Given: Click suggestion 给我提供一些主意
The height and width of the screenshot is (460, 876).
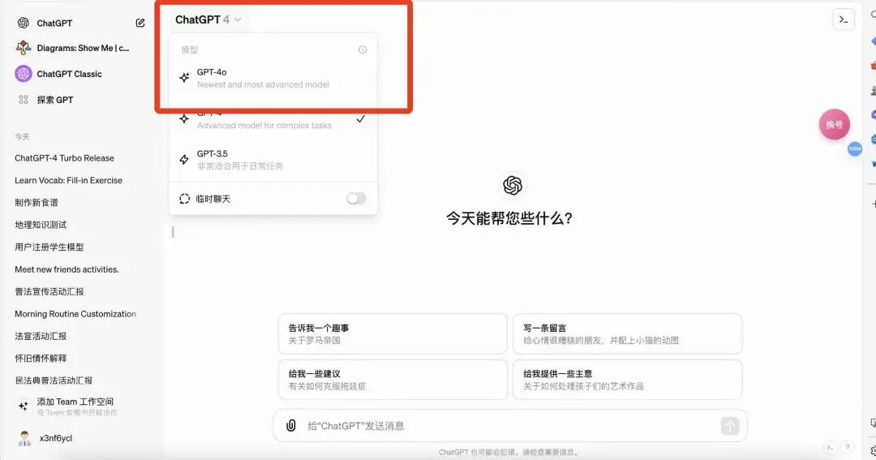Looking at the screenshot, I should [x=627, y=380].
